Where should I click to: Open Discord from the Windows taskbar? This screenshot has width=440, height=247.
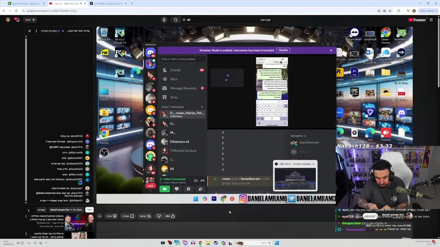185,243
